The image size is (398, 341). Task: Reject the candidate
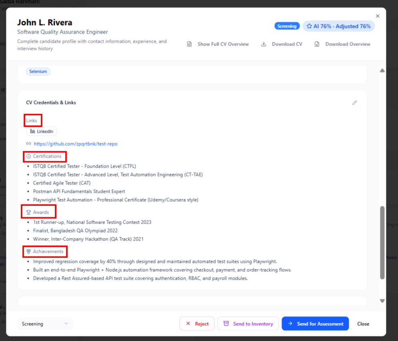(197, 323)
